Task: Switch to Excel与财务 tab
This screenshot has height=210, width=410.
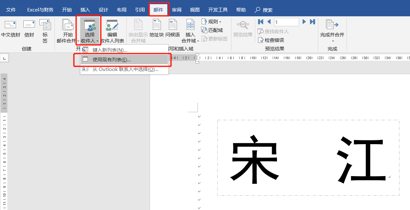Action: pos(40,10)
